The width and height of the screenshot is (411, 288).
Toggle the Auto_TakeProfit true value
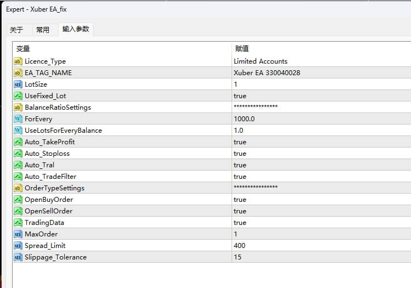240,142
